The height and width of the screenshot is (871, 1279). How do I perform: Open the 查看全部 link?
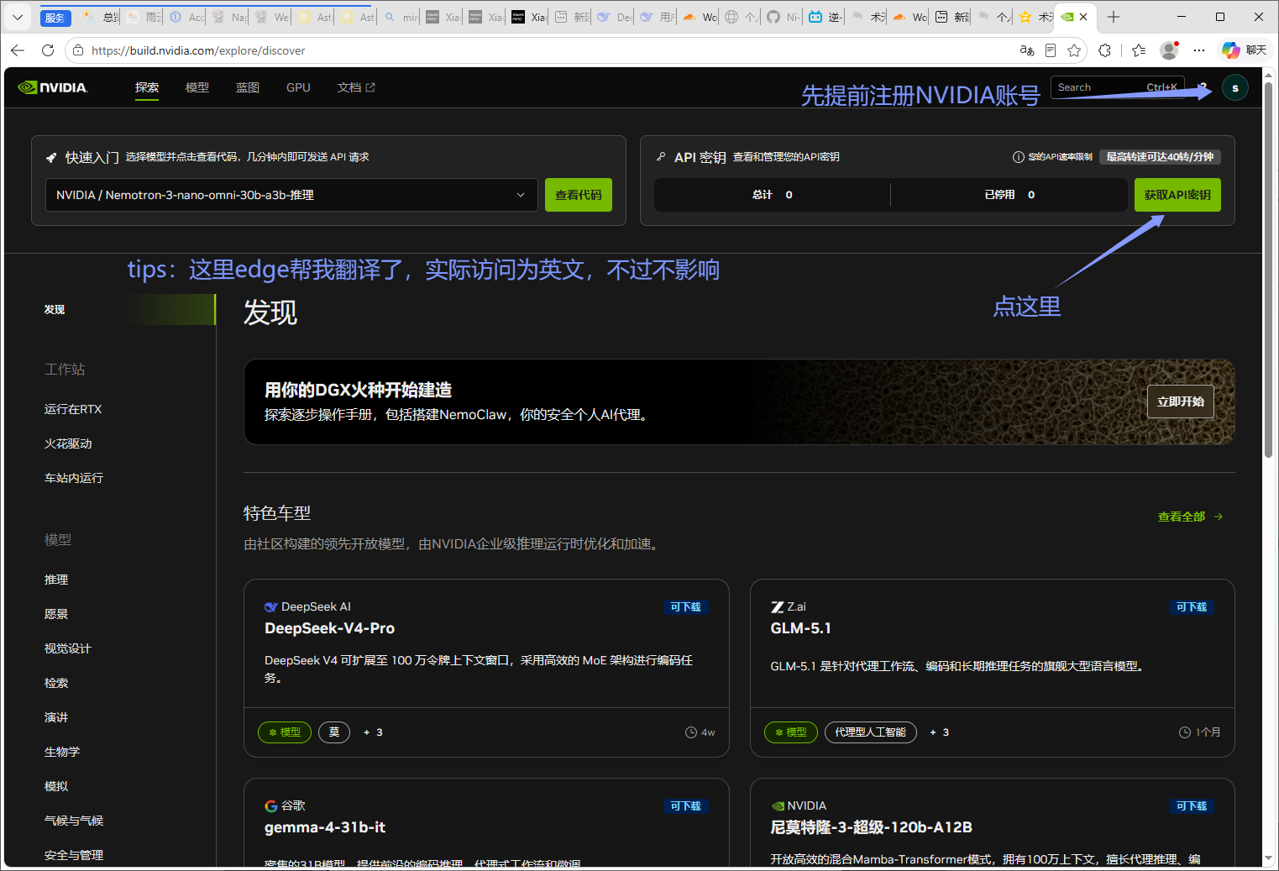coord(1190,517)
